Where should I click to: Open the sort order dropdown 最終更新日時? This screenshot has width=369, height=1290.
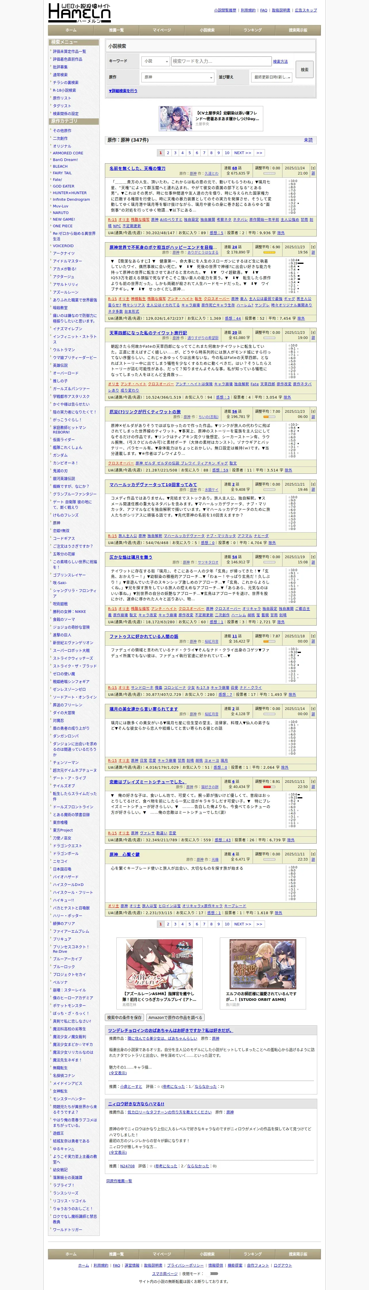point(271,77)
